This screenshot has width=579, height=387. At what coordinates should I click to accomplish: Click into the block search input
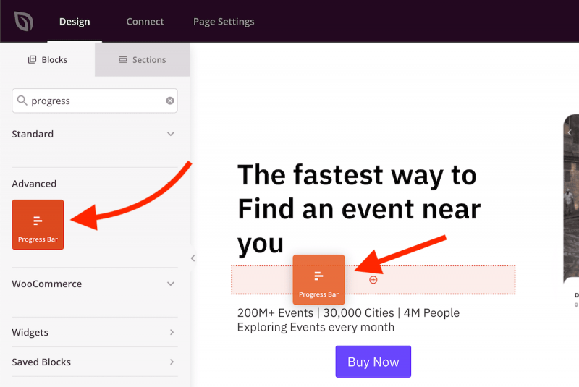pos(94,101)
